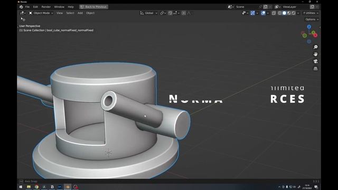Screen dimensions: 338x190
Task: Create new scene with the icon
Action: [265, 7]
